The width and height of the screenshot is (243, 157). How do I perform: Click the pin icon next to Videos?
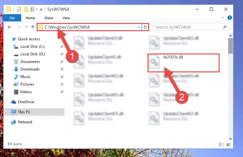coord(62,92)
